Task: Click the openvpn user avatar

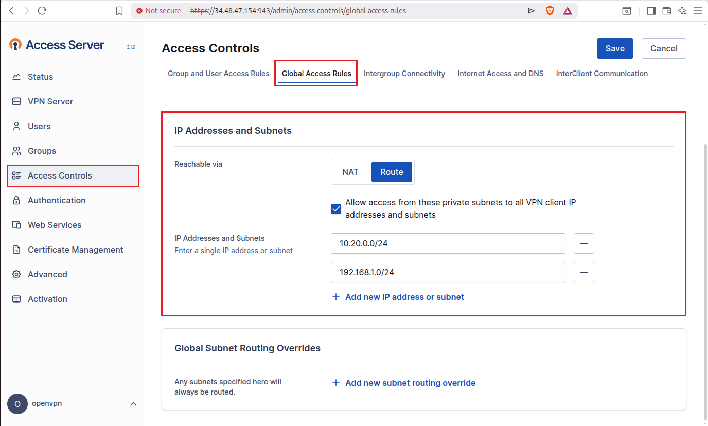Action: pos(17,404)
